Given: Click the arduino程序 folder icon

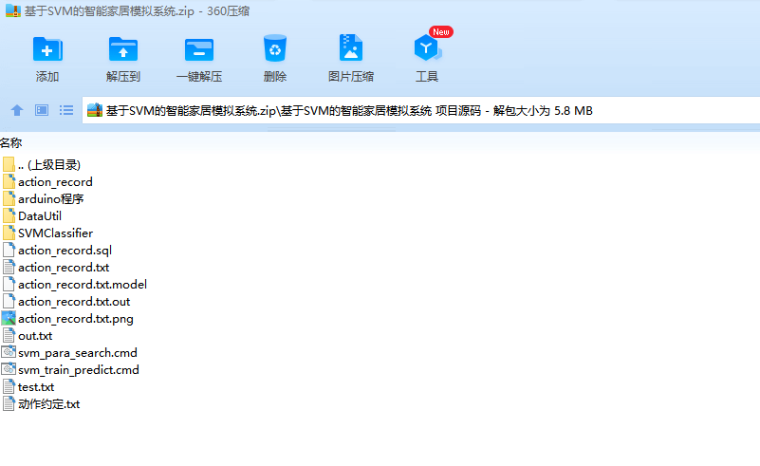Looking at the screenshot, I should pos(9,198).
